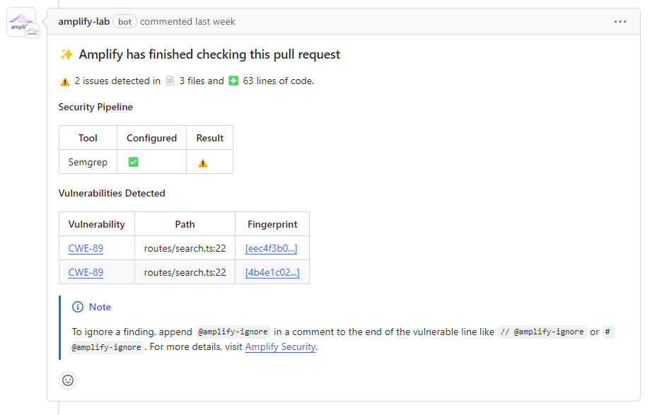Select the amplify-lab username

click(x=83, y=21)
